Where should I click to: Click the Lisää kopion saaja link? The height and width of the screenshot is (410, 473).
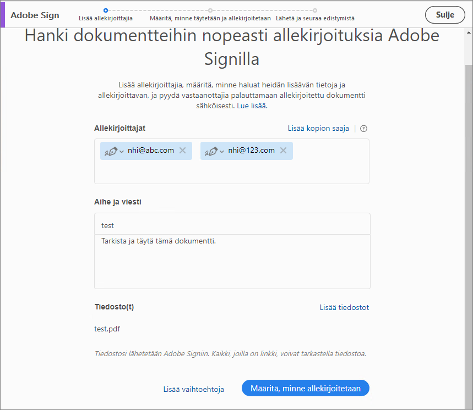[x=319, y=128]
